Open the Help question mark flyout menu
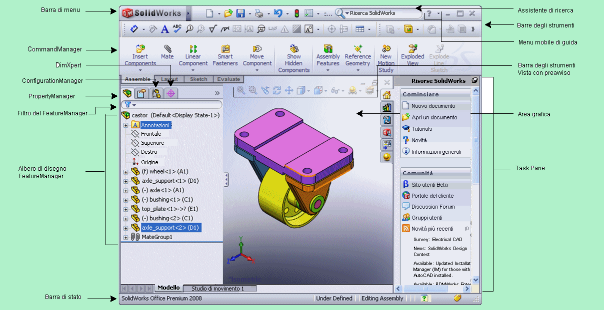Screen dimensions: 604x310 point(438,13)
